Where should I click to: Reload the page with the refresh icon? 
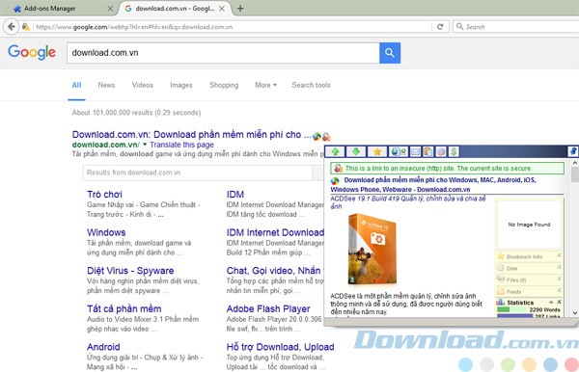tap(440, 27)
